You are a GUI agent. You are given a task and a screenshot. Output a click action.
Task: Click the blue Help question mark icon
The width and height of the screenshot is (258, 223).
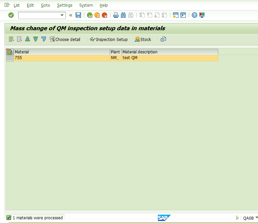(195, 15)
